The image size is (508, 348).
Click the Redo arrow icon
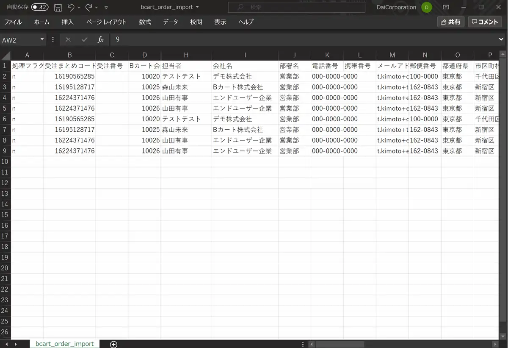(88, 7)
